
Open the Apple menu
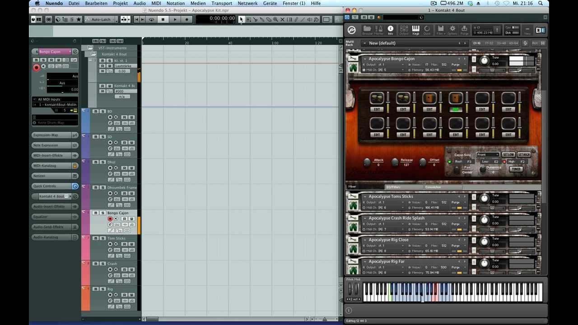(x=38, y=3)
